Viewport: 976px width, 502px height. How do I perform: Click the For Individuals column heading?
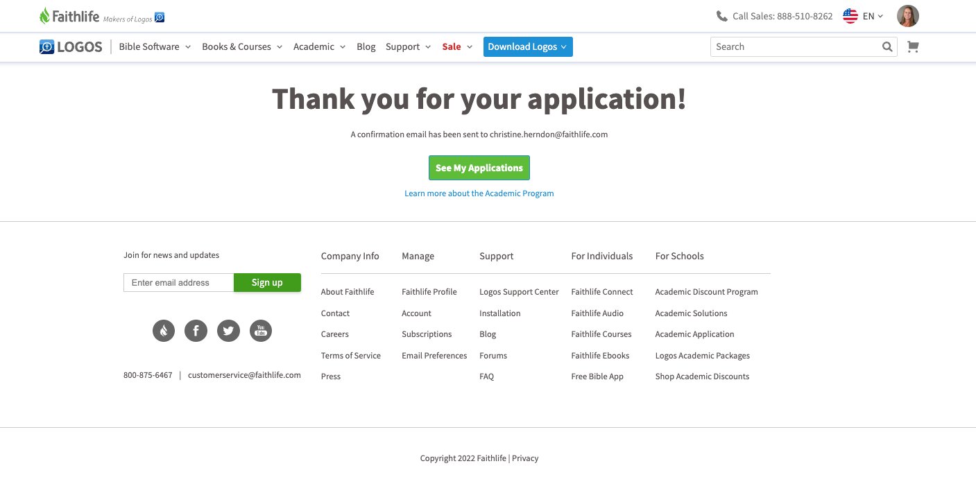point(602,256)
